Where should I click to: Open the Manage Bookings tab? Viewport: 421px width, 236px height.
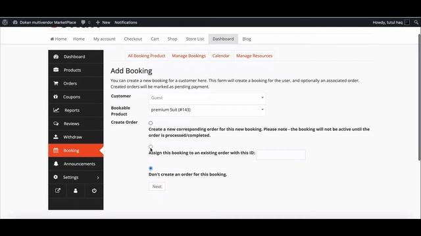189,56
